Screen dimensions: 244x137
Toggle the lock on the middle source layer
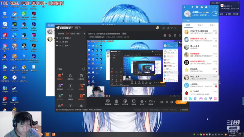tap(60, 42)
